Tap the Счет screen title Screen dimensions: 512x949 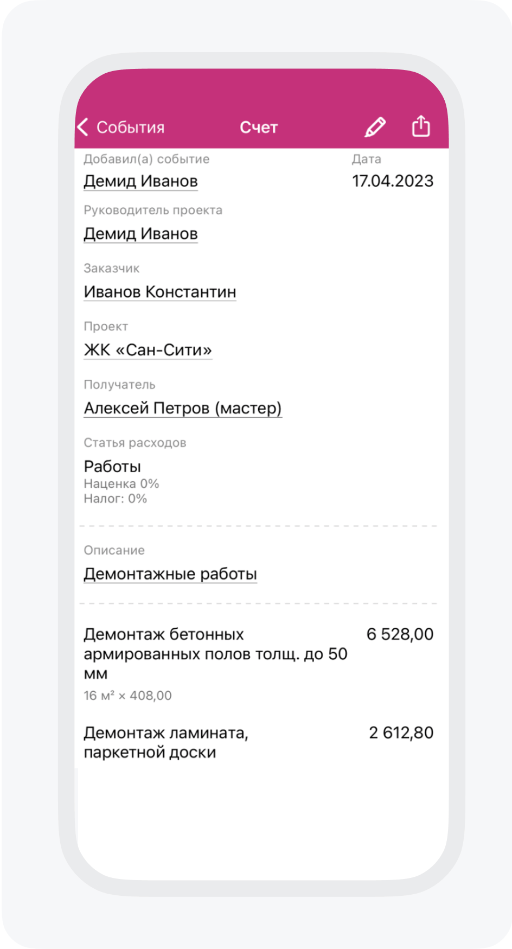point(259,128)
